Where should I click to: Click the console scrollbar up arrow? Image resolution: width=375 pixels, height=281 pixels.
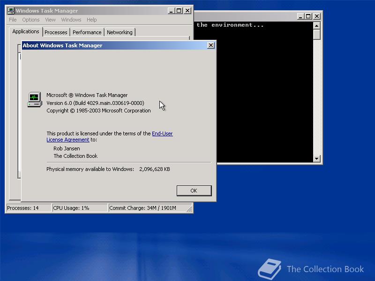[317, 26]
